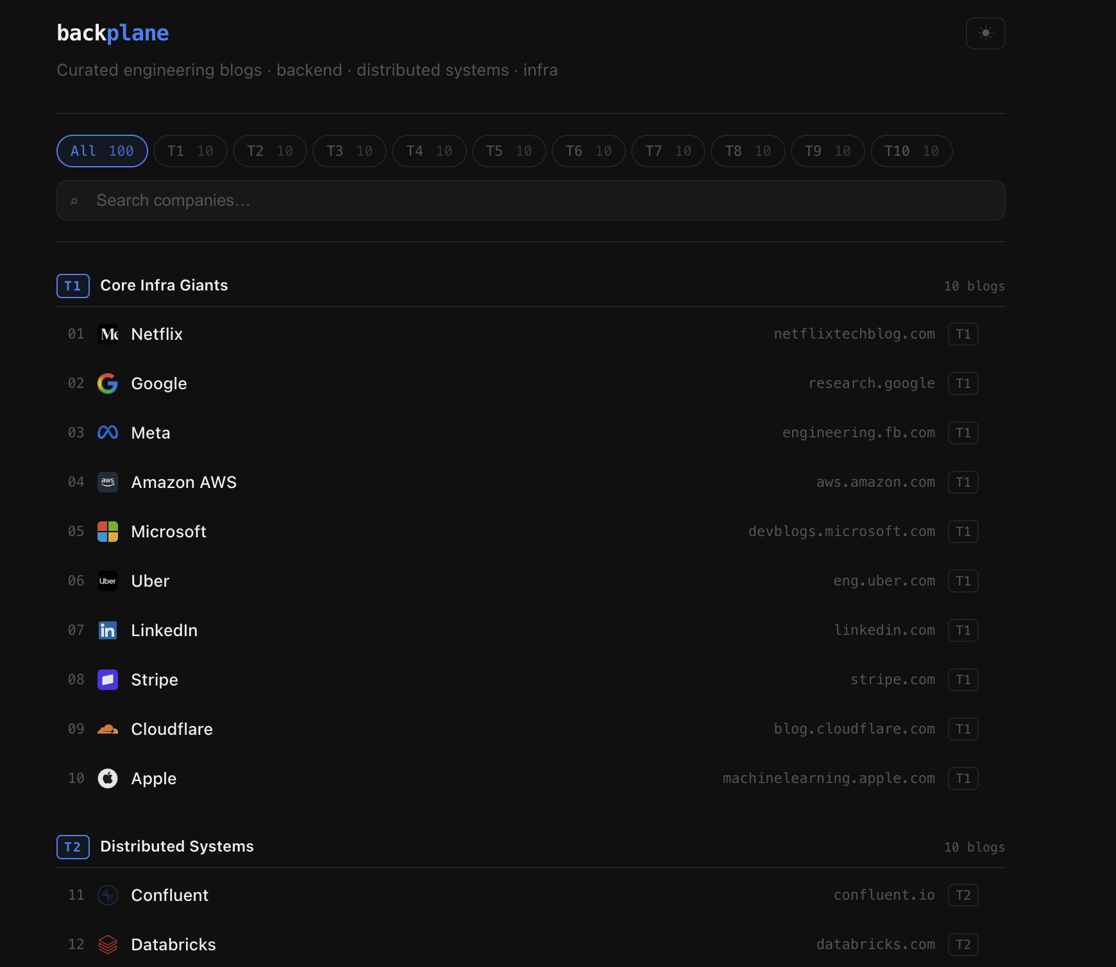Click the devblogs.microsoft.com URL
This screenshot has height=967, width=1116.
pos(841,532)
